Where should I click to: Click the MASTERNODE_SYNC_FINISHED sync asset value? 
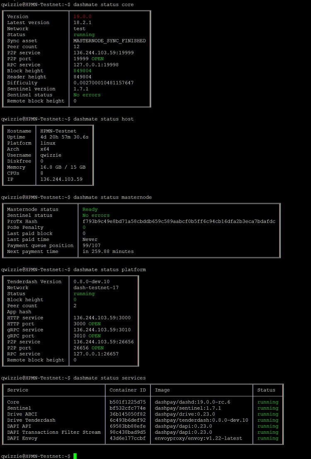[109, 41]
